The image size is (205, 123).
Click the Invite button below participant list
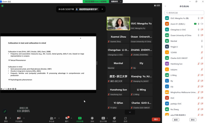coord(176,120)
